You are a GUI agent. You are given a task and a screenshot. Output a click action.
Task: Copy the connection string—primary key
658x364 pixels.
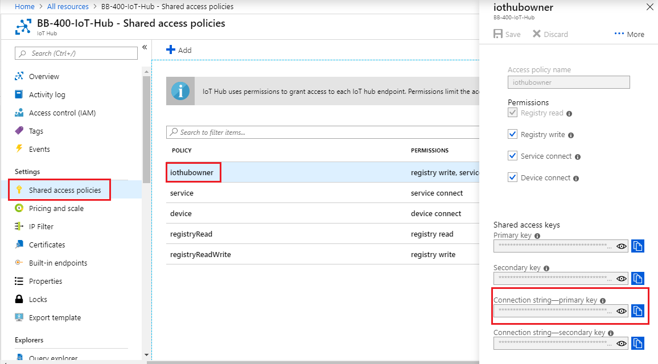638,311
